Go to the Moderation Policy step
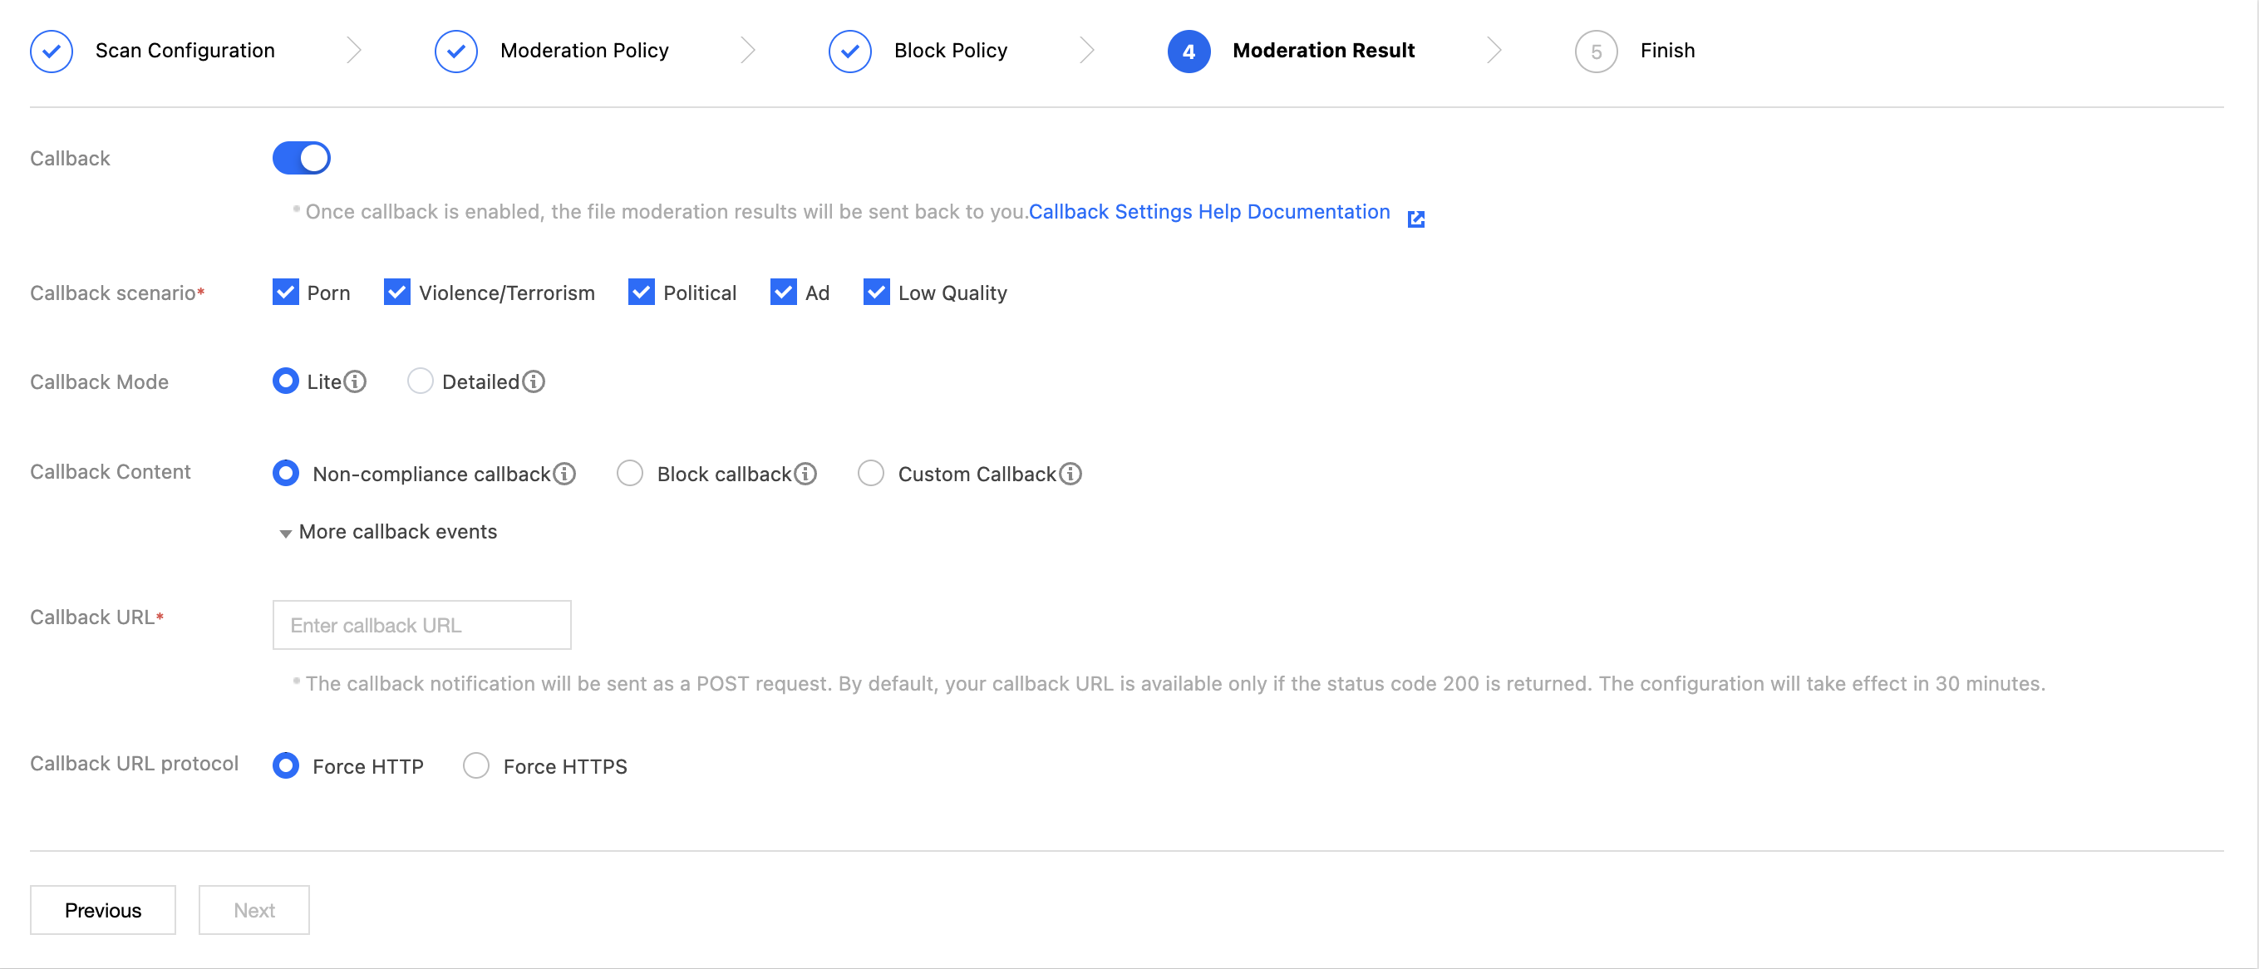This screenshot has width=2259, height=969. click(x=583, y=51)
